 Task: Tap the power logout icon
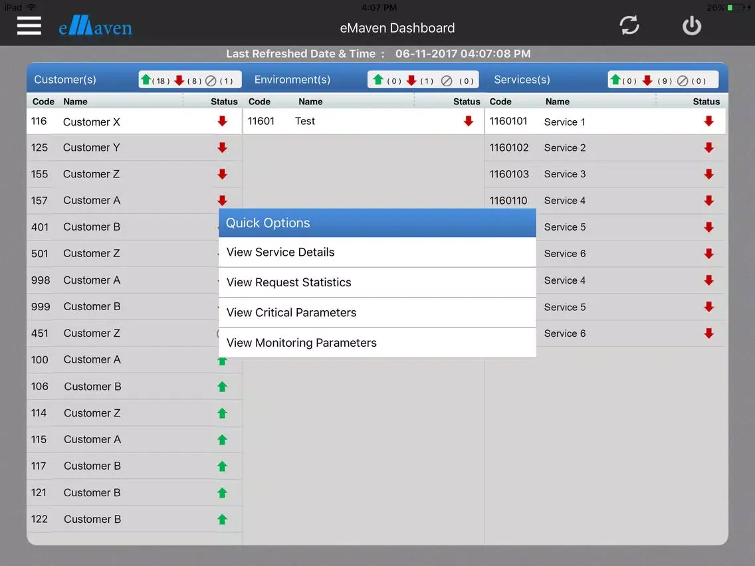[691, 25]
